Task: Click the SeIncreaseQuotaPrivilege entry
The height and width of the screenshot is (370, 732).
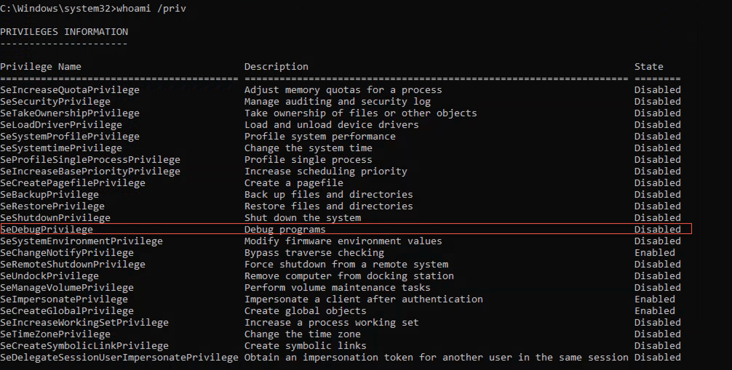Action: pyautogui.click(x=70, y=90)
